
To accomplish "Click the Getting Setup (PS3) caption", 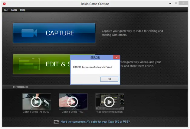I will pyautogui.click(x=73, y=112).
